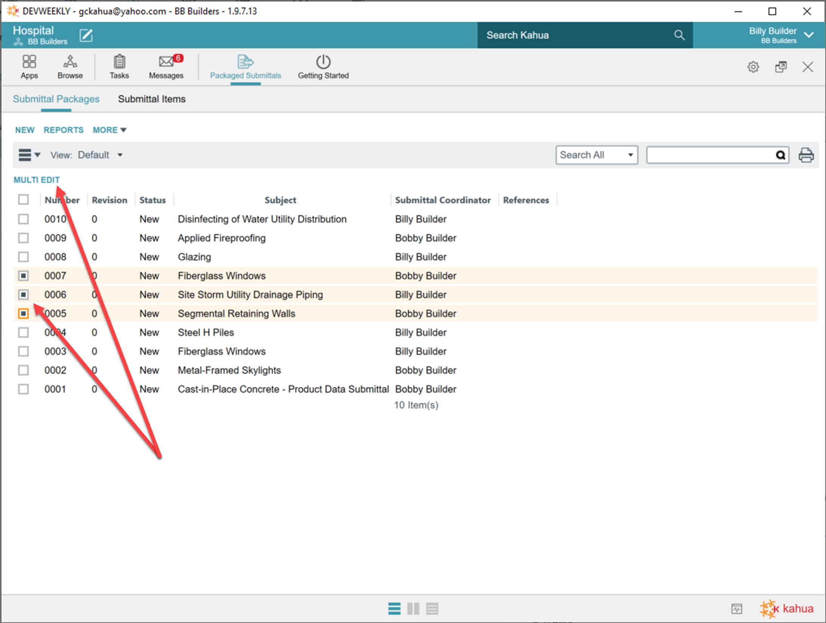Open the Search All combo box
Viewport: 826px width, 623px height.
596,155
